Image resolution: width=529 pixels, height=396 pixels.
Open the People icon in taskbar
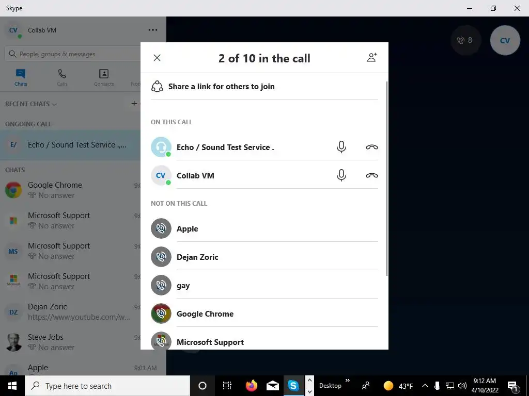pos(365,386)
